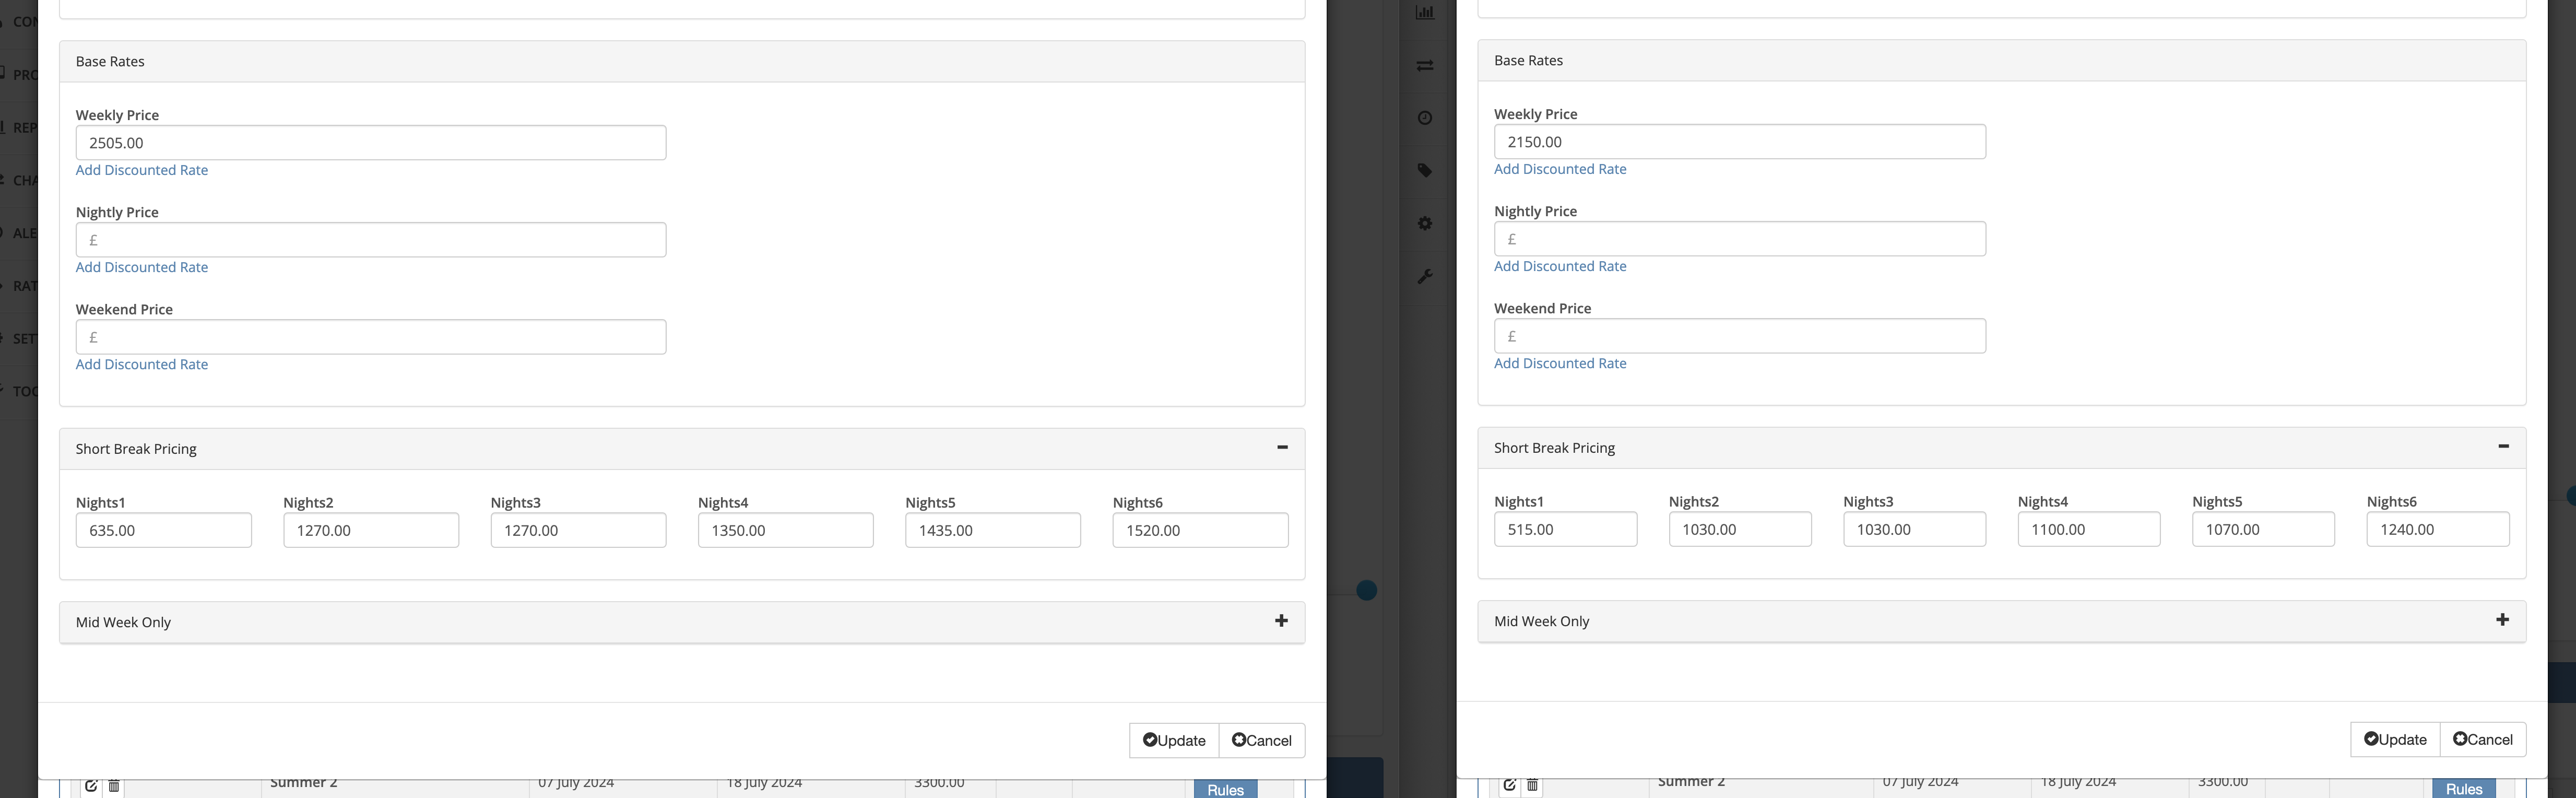Click edit icon on left Summer 2 row
2576x798 pixels.
pos(91,786)
